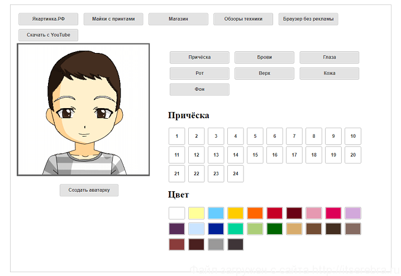Switch to the Рот category
The height and width of the screenshot is (276, 401).
(199, 74)
